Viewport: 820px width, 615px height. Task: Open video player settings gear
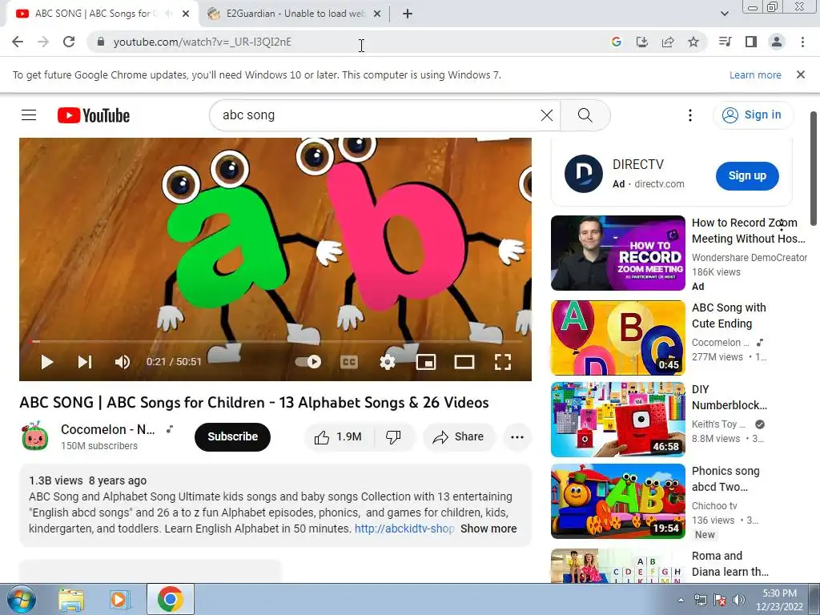click(x=388, y=362)
